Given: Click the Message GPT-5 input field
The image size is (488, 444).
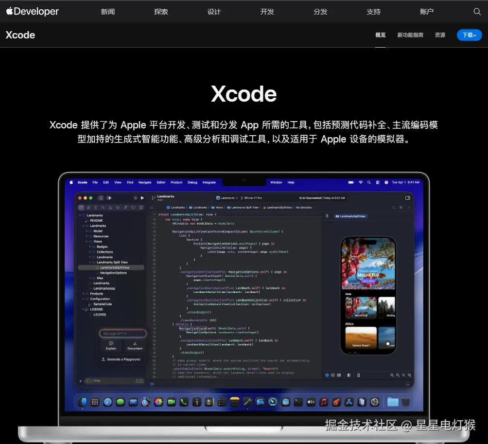Looking at the screenshot, I should 123,333.
